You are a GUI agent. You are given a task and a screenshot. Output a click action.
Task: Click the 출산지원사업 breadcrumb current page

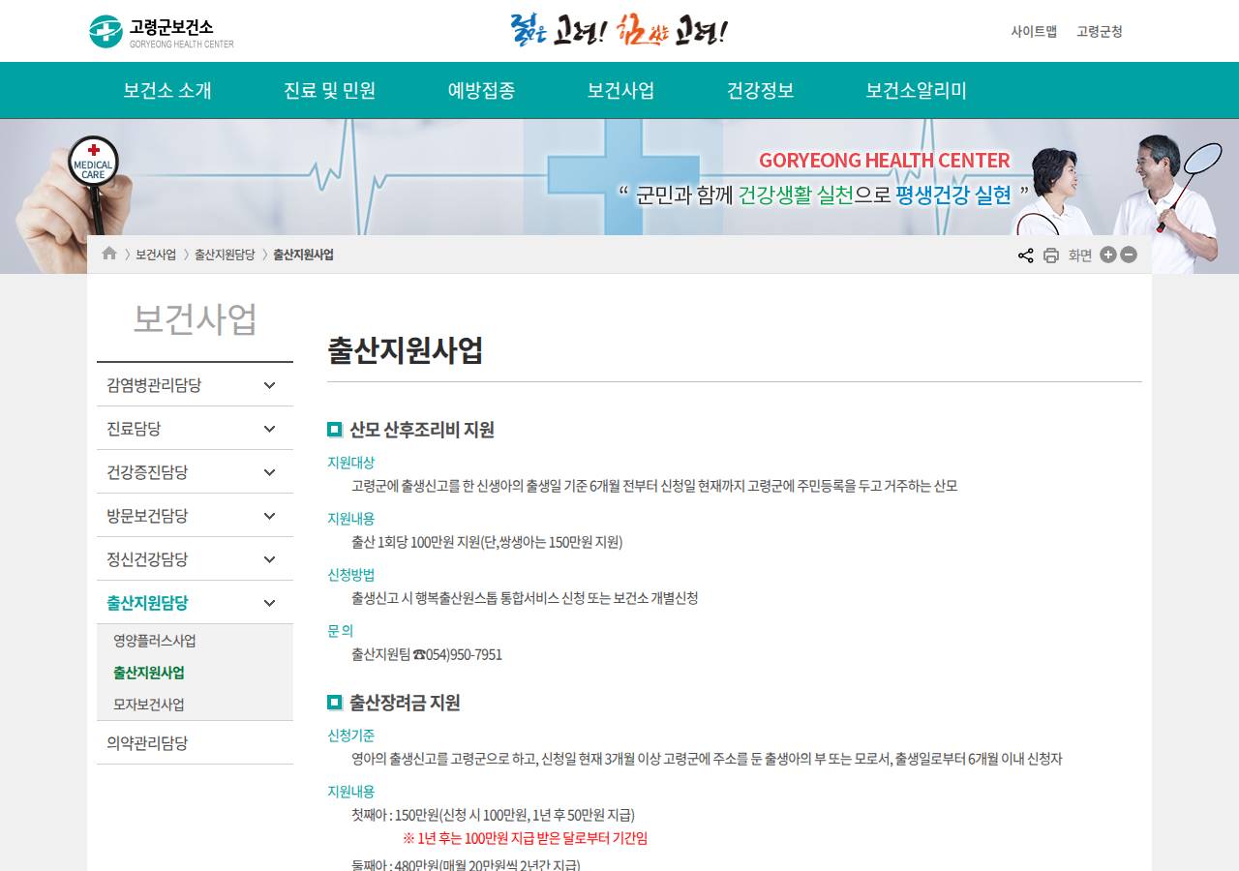tap(303, 255)
